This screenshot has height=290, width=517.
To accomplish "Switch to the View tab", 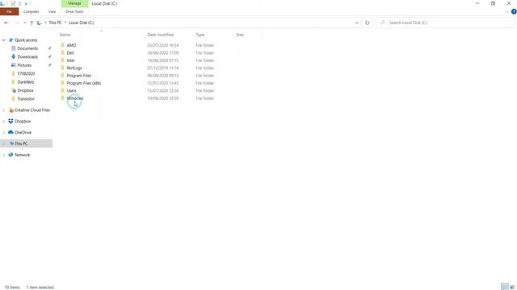I will (x=52, y=11).
